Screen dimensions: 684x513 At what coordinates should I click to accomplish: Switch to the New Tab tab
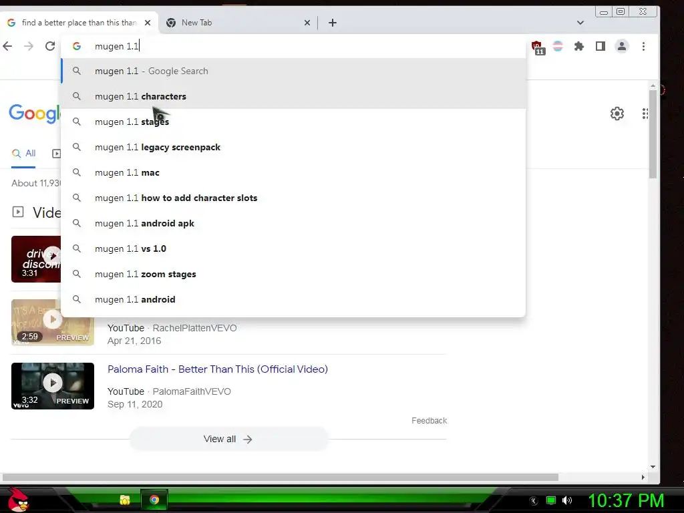tap(238, 23)
